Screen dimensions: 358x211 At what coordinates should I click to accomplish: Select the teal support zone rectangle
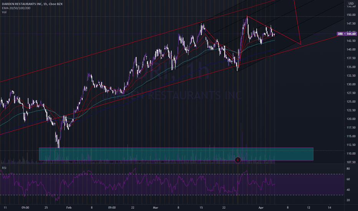pos(176,154)
